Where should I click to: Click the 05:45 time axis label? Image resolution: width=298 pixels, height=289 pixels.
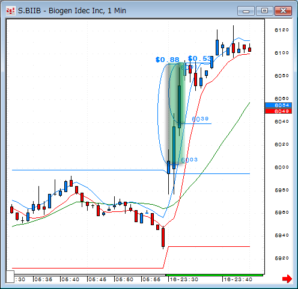tap(97, 279)
